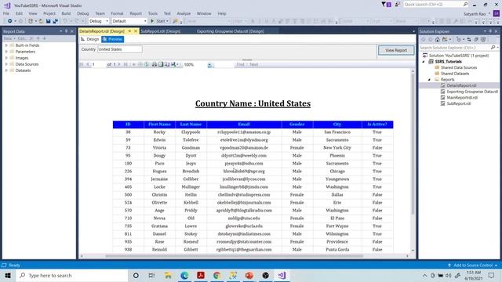The width and height of the screenshot is (502, 282).
Task: Click the Country parameter input field
Action: click(120, 49)
